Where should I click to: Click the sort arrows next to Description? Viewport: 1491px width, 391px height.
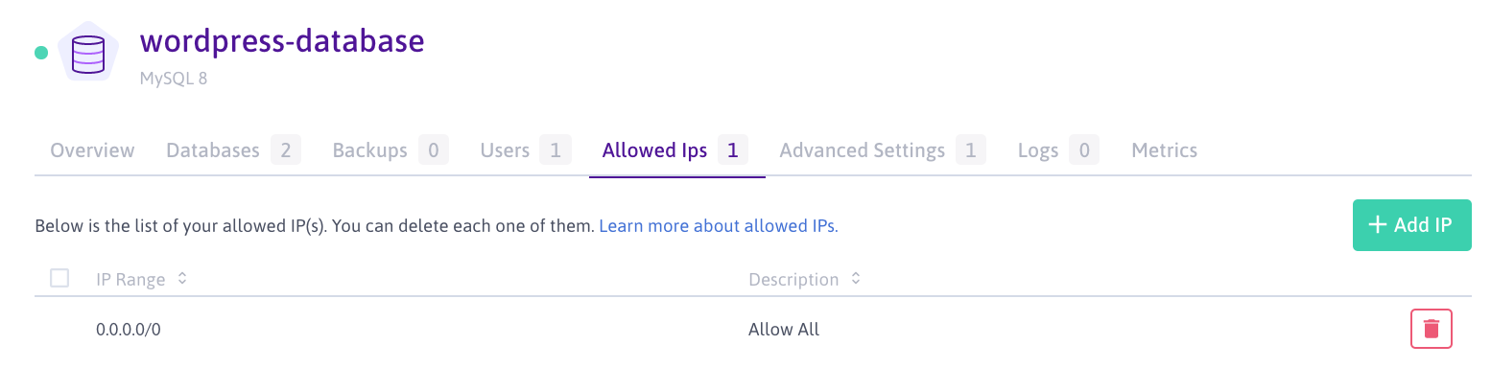tap(856, 280)
